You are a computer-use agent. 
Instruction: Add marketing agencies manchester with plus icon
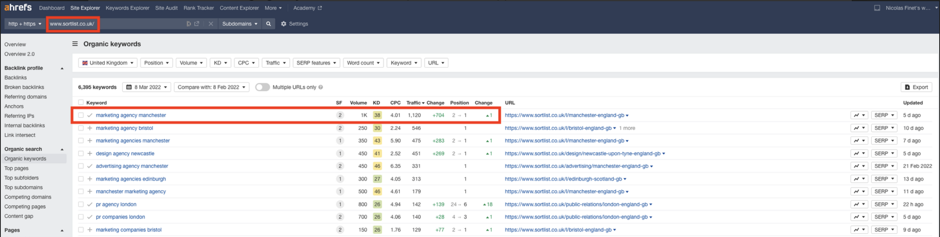[x=90, y=141]
